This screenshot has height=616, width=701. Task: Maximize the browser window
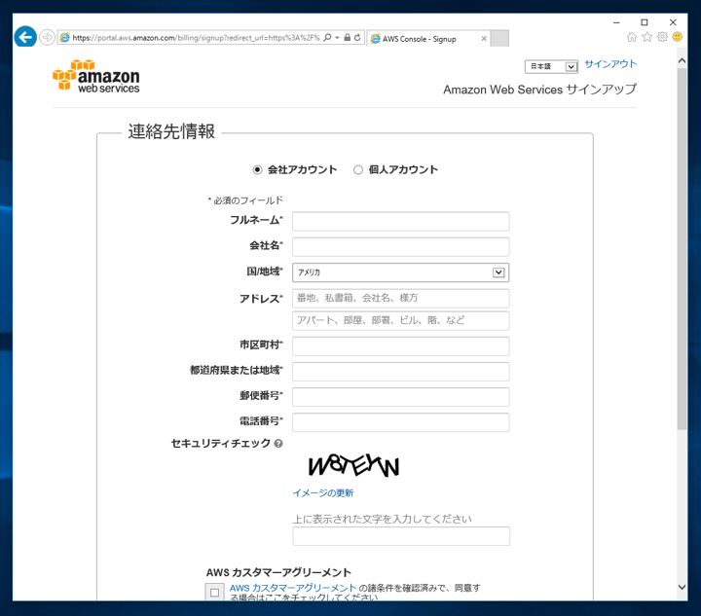click(645, 22)
